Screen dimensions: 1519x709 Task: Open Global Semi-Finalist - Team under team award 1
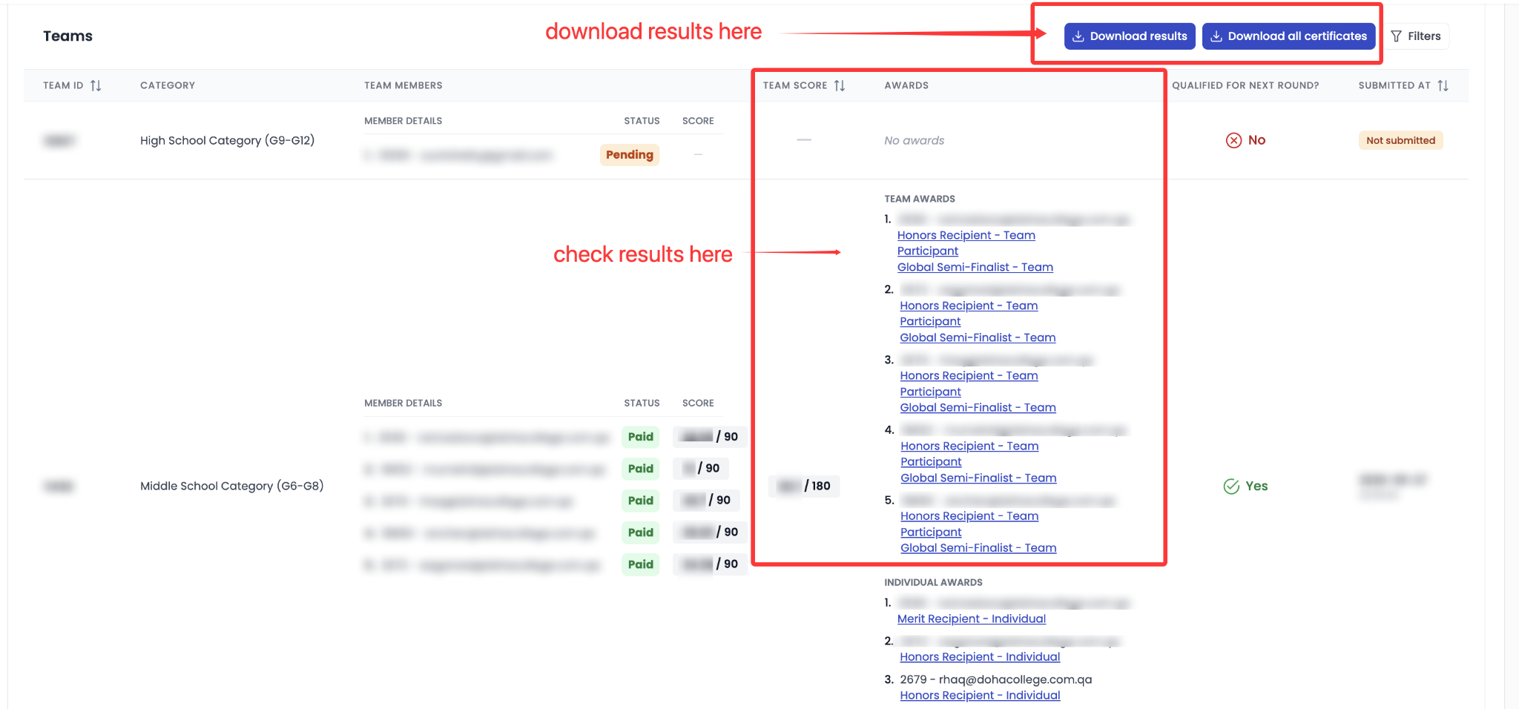coord(975,267)
